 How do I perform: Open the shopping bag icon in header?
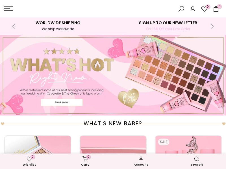(x=216, y=9)
